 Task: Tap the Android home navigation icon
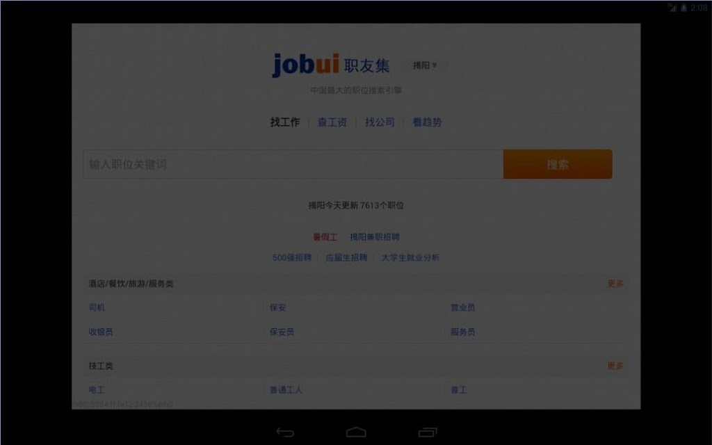[x=356, y=432]
